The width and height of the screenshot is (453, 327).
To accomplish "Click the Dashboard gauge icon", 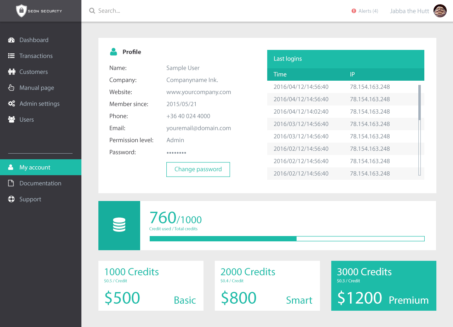I will click(x=11, y=40).
